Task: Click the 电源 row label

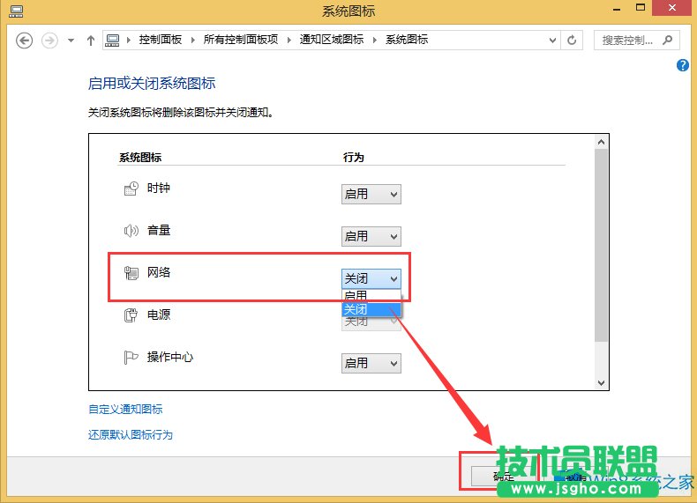Action: click(x=159, y=314)
